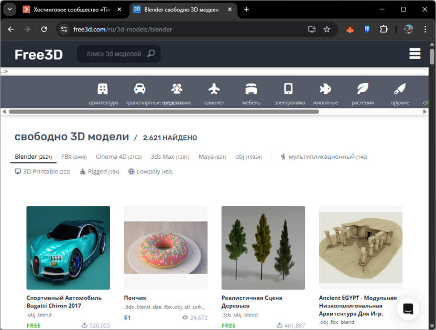Select the obj (10924) tab
This screenshot has height=330, width=436.
pyautogui.click(x=248, y=157)
